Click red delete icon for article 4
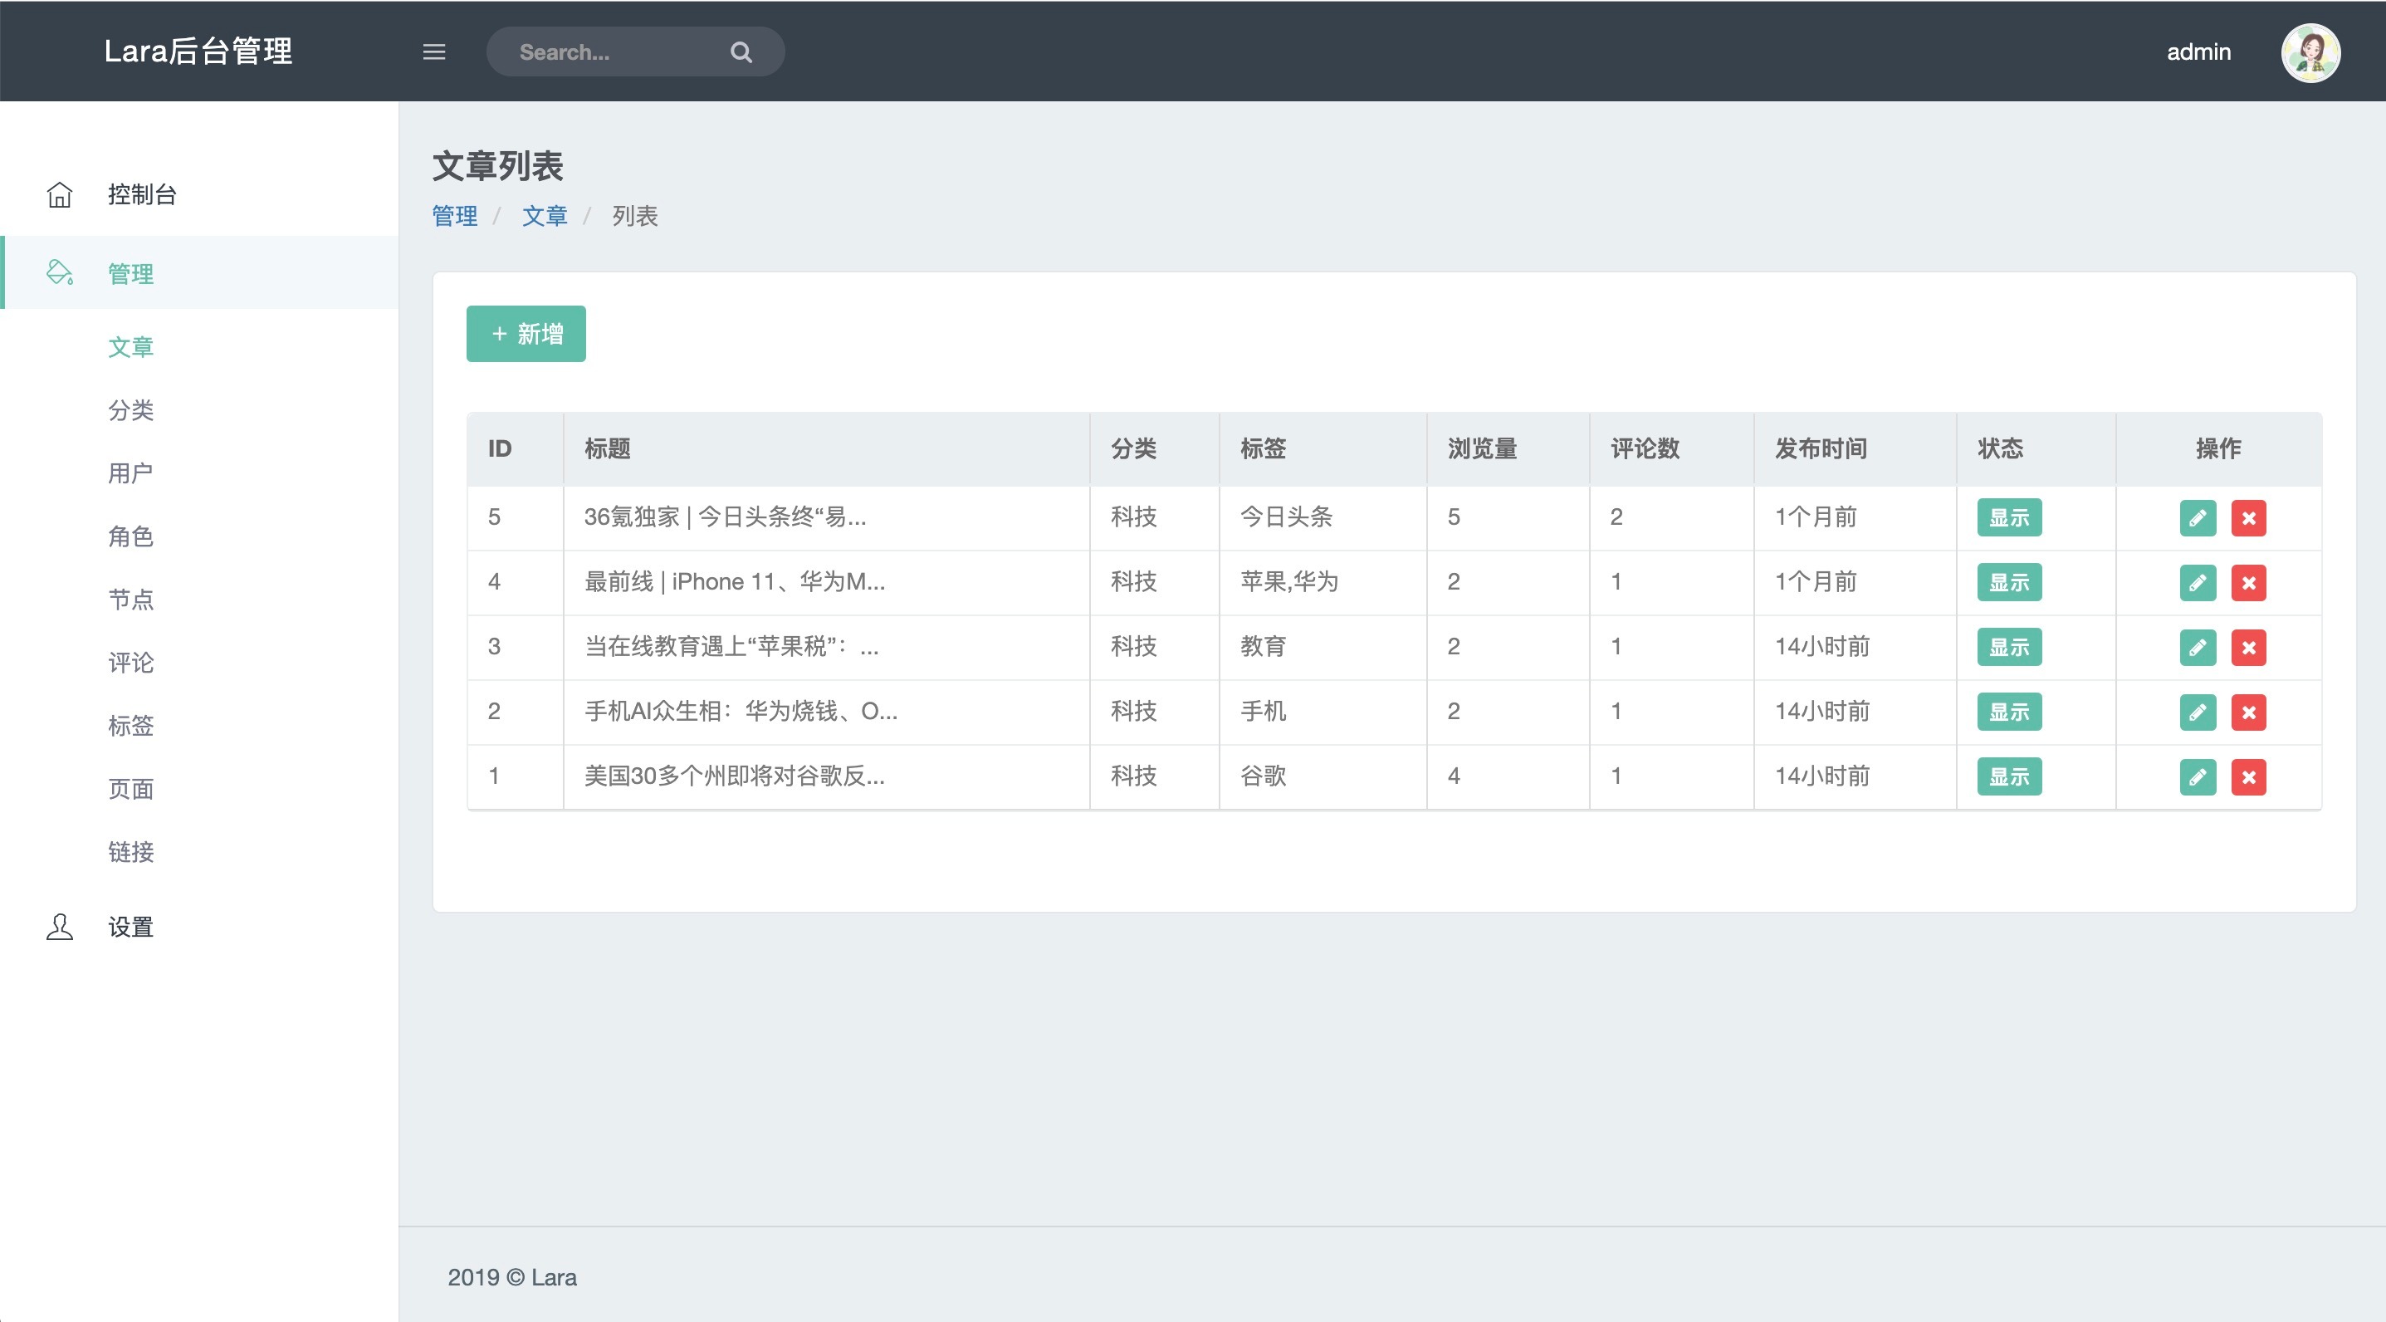 click(x=2248, y=583)
